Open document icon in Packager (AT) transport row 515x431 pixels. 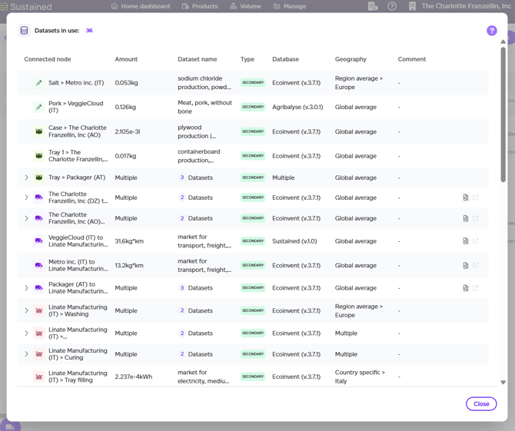(x=465, y=288)
